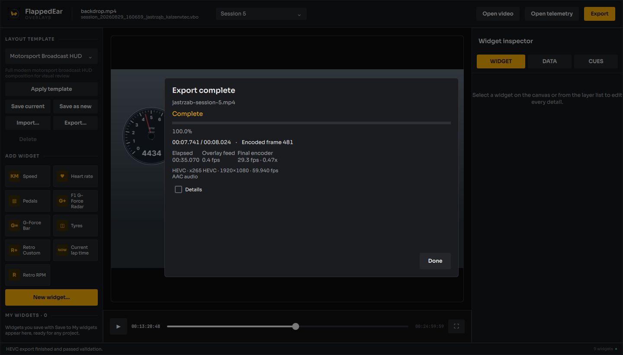Screen dimensions: 623x355
Task: Click the export progress bar
Action: pyautogui.click(x=311, y=123)
